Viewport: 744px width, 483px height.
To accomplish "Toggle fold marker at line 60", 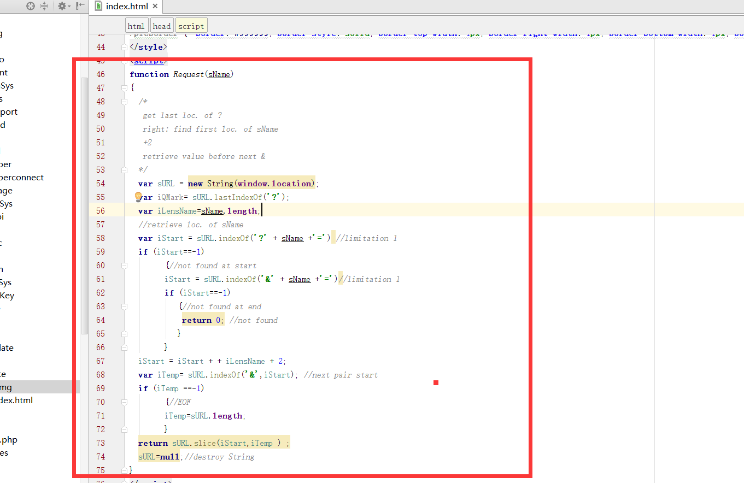I will tap(125, 266).
